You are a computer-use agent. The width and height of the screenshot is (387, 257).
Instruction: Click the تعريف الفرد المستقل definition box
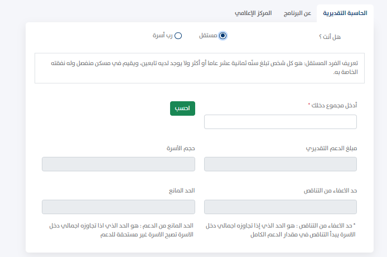coord(200,68)
